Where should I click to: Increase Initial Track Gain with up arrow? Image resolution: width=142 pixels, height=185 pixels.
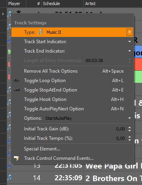pos(129,128)
